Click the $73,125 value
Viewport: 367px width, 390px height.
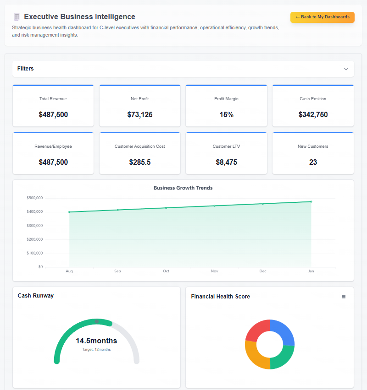[x=140, y=114]
